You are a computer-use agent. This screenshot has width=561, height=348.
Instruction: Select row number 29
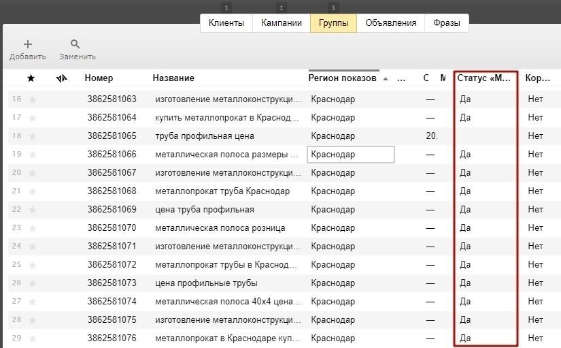(x=16, y=338)
